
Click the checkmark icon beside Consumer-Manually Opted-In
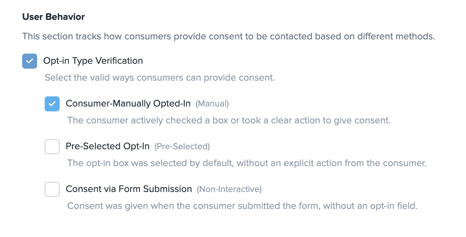point(52,104)
